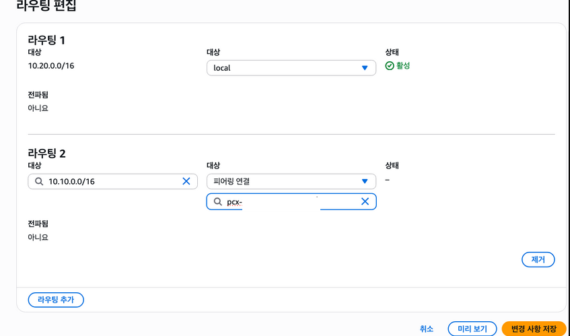
Task: Open 미리 보기 preview
Action: pos(472,329)
